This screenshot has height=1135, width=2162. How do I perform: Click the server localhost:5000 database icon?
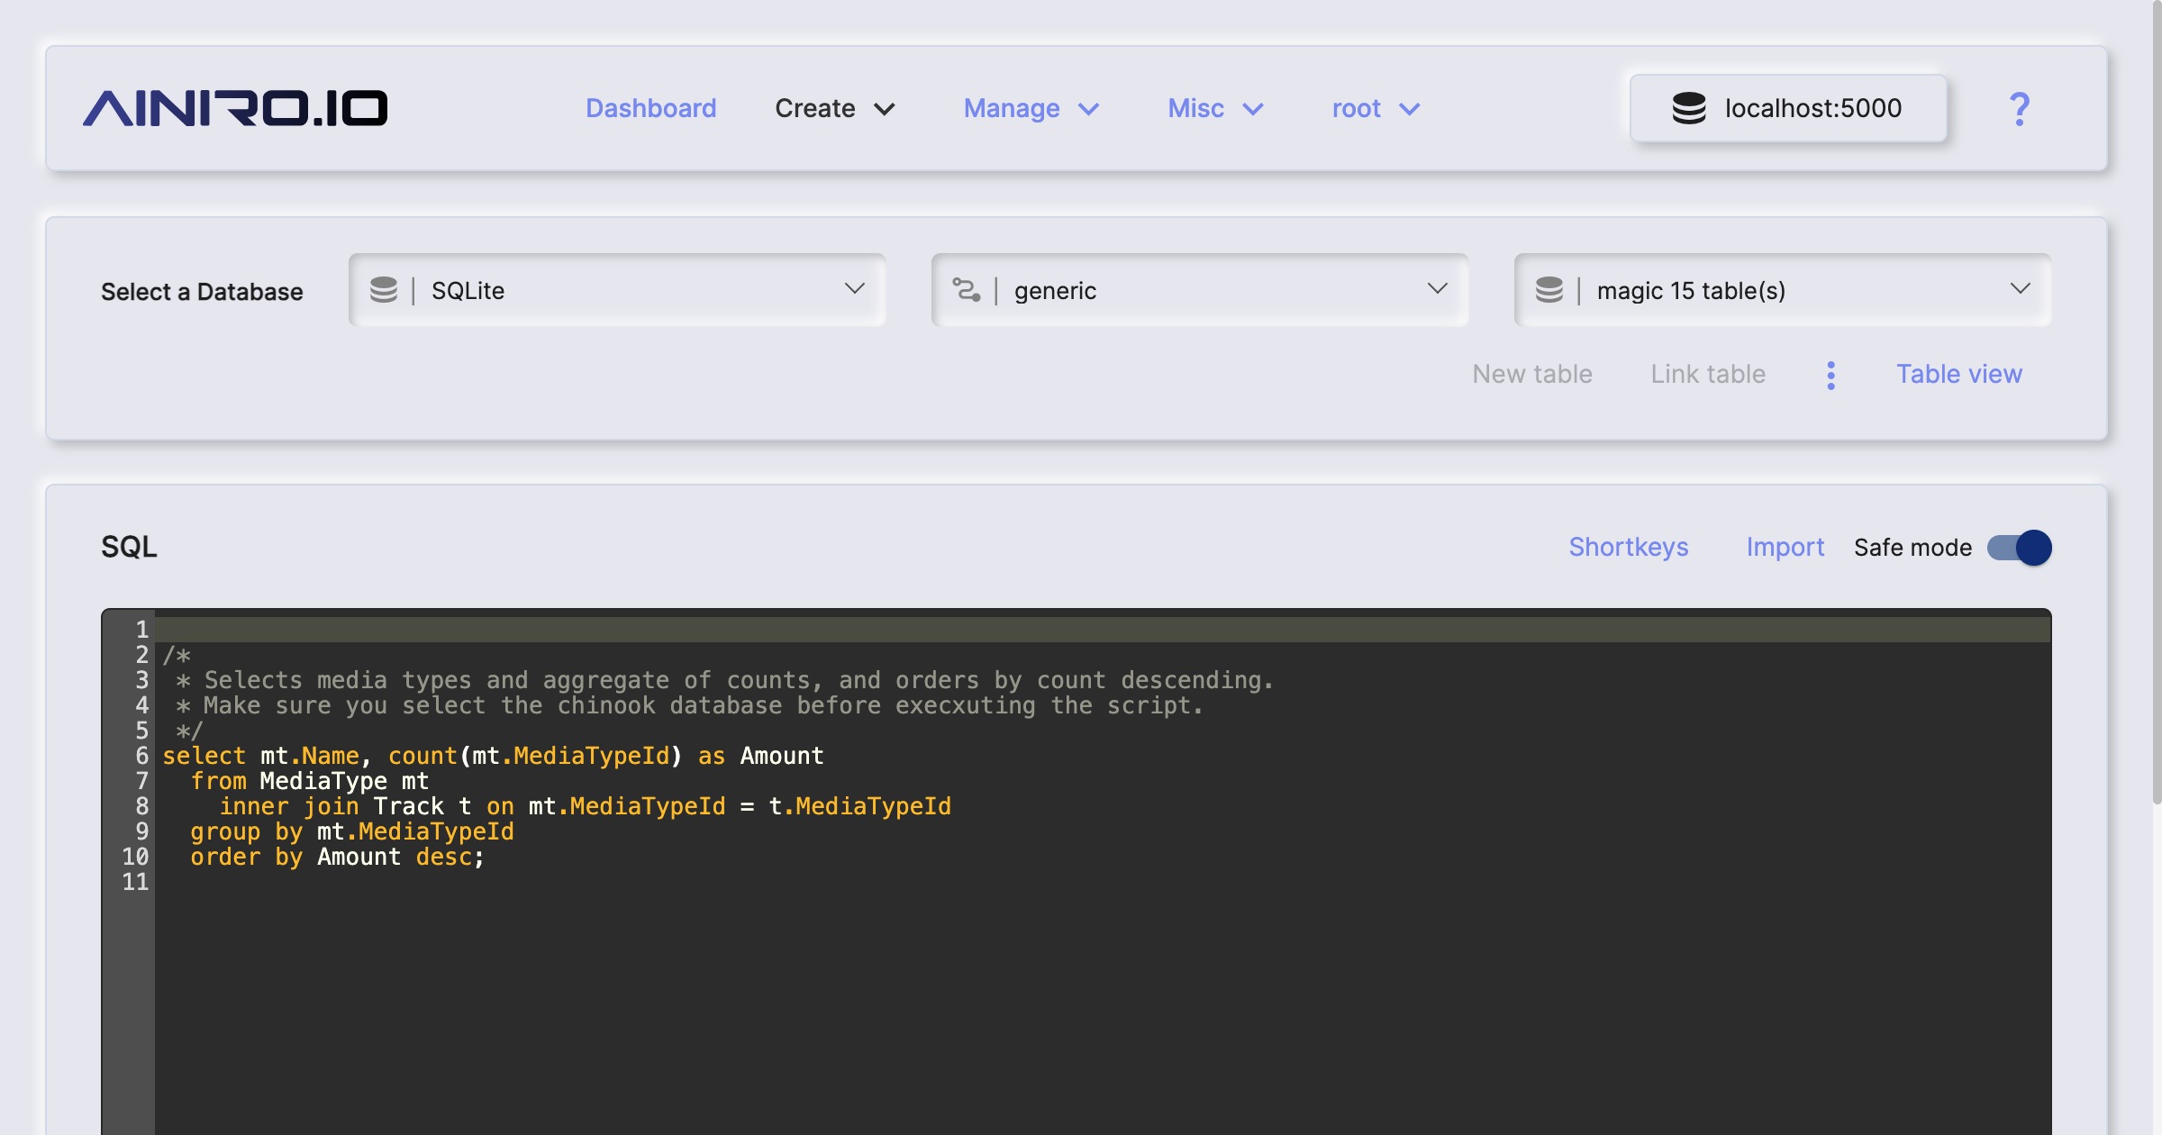pyautogui.click(x=1687, y=105)
